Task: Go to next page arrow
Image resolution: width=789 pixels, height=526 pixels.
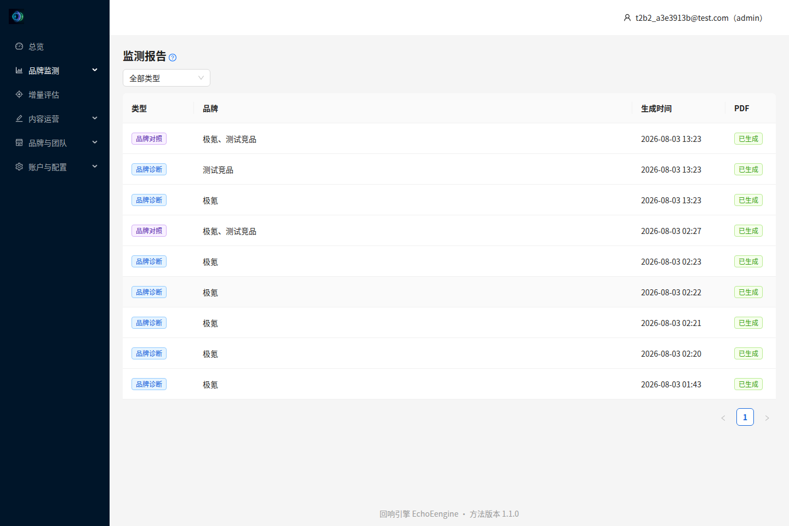Action: 767,418
